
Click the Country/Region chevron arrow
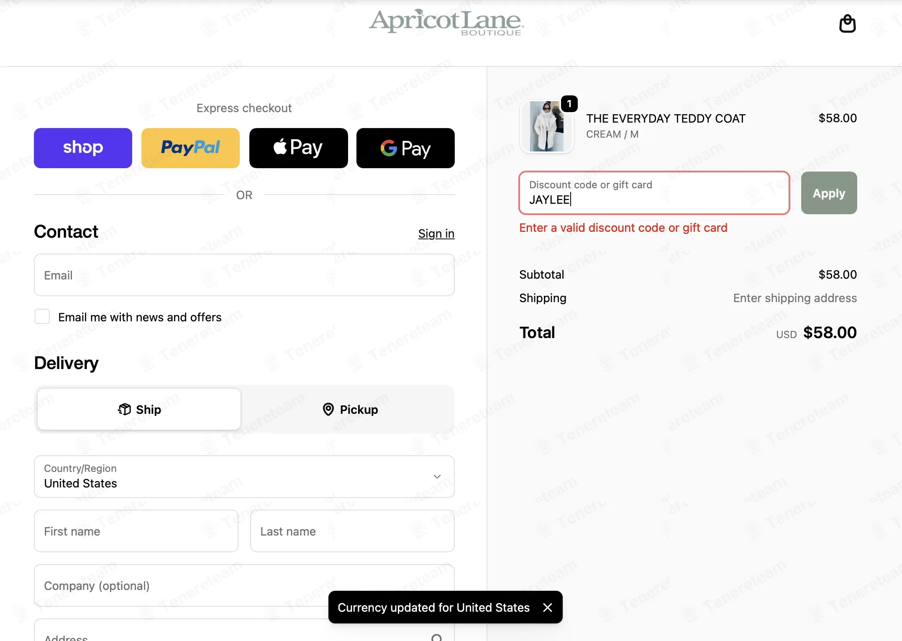(437, 477)
